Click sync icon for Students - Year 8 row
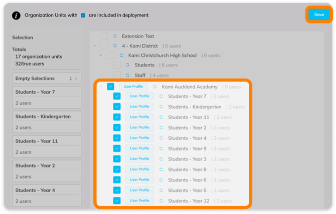 [161, 169]
